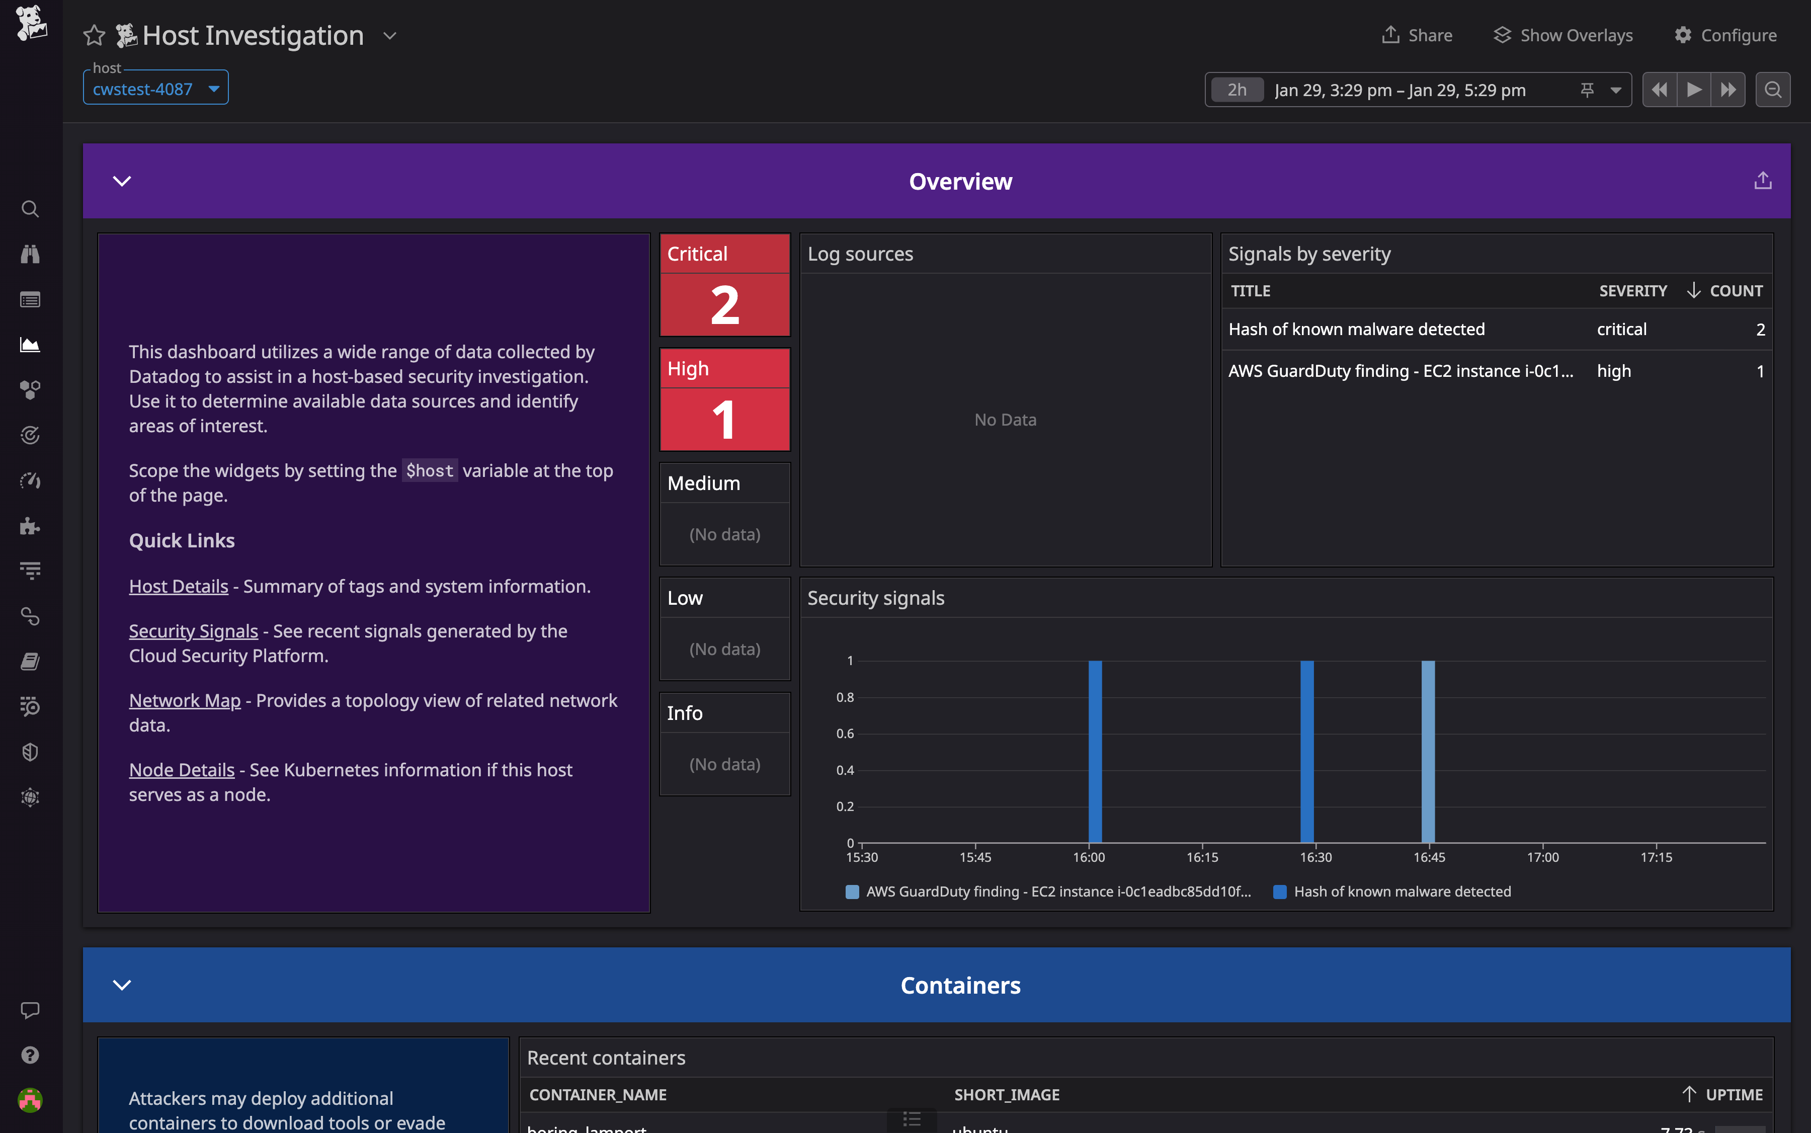Click the Security shield icon in sidebar
1811x1133 pixels.
[x=30, y=752]
